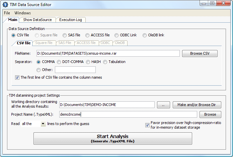Choose DOT-COMMA as separator
The height and width of the screenshot is (157, 233).
click(59, 62)
